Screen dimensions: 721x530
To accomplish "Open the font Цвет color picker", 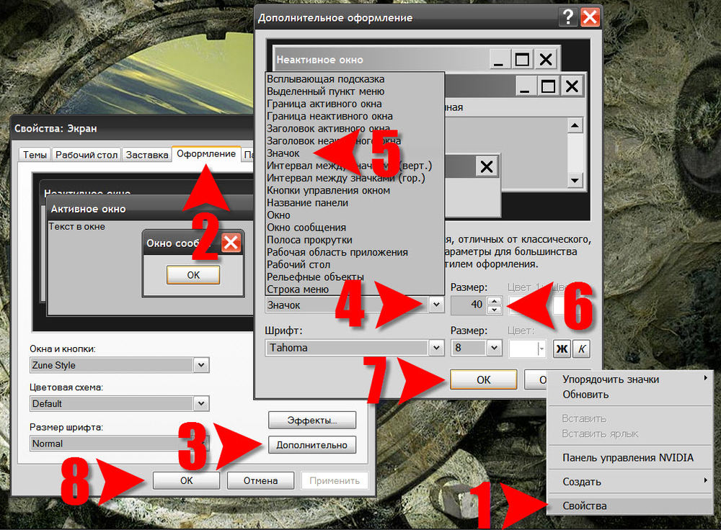I will click(x=528, y=349).
